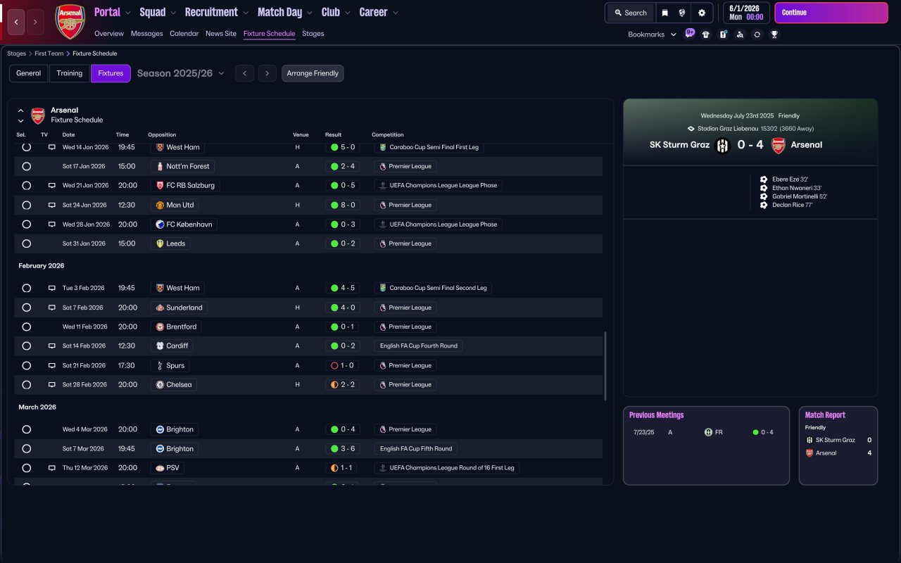Click the TV icon for Man Utd fixture

51,205
